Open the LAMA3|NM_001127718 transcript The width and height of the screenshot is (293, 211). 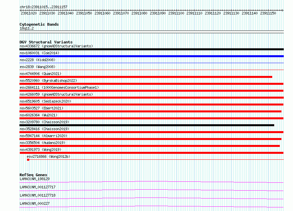[x=38, y=195]
